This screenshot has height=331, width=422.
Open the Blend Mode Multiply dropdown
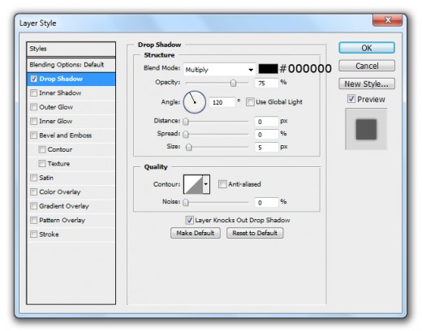coord(219,70)
